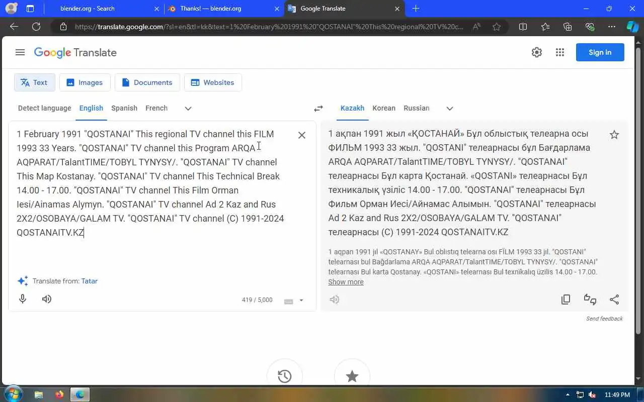Add this page to favorites
Viewport: 644px width, 402px height.
click(497, 27)
